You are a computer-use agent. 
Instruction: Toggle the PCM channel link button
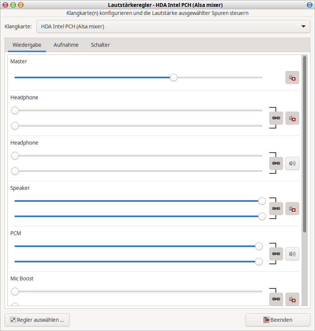(276, 254)
